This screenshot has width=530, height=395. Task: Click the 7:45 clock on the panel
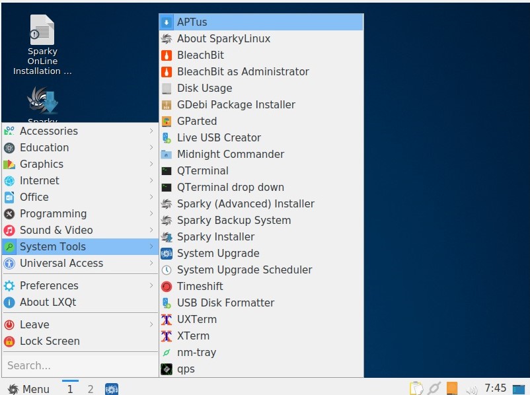(x=495, y=388)
